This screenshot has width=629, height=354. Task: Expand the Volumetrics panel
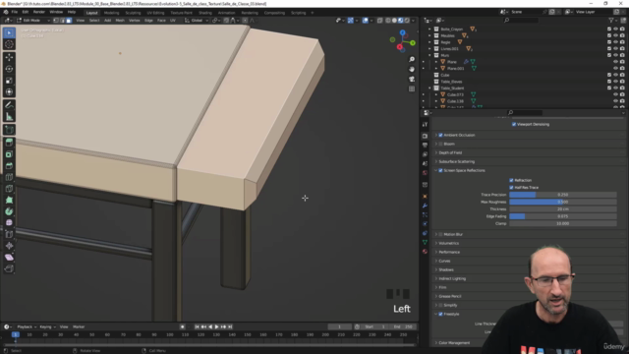(x=448, y=243)
